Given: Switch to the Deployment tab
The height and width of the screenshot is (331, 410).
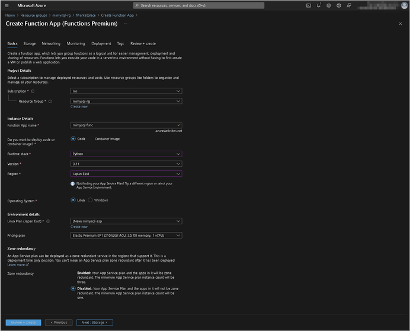Looking at the screenshot, I should coord(101,44).
